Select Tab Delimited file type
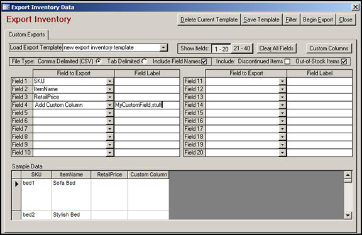 coord(144,62)
